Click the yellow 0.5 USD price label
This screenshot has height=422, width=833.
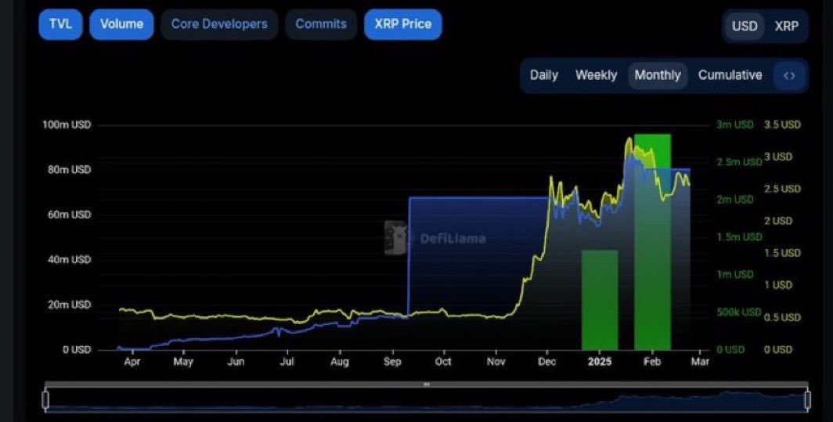(x=782, y=318)
